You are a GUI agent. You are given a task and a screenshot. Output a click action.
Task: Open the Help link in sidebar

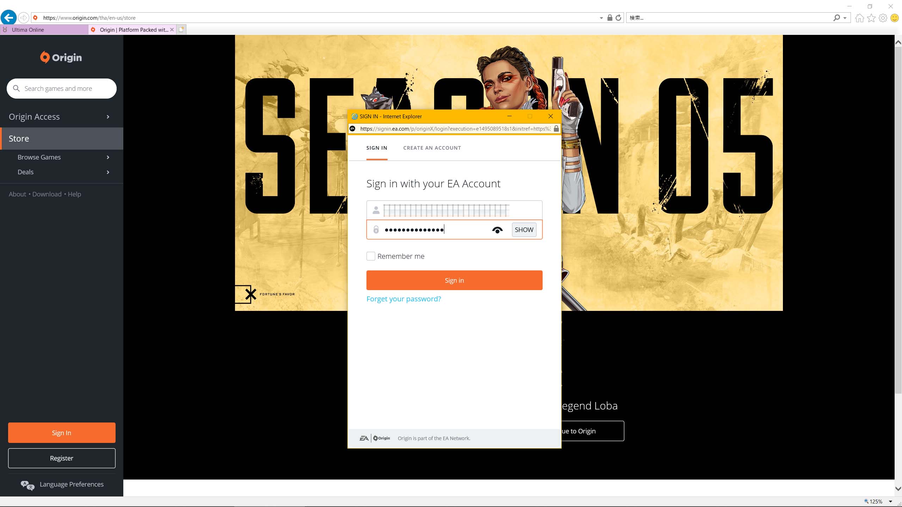pos(74,194)
